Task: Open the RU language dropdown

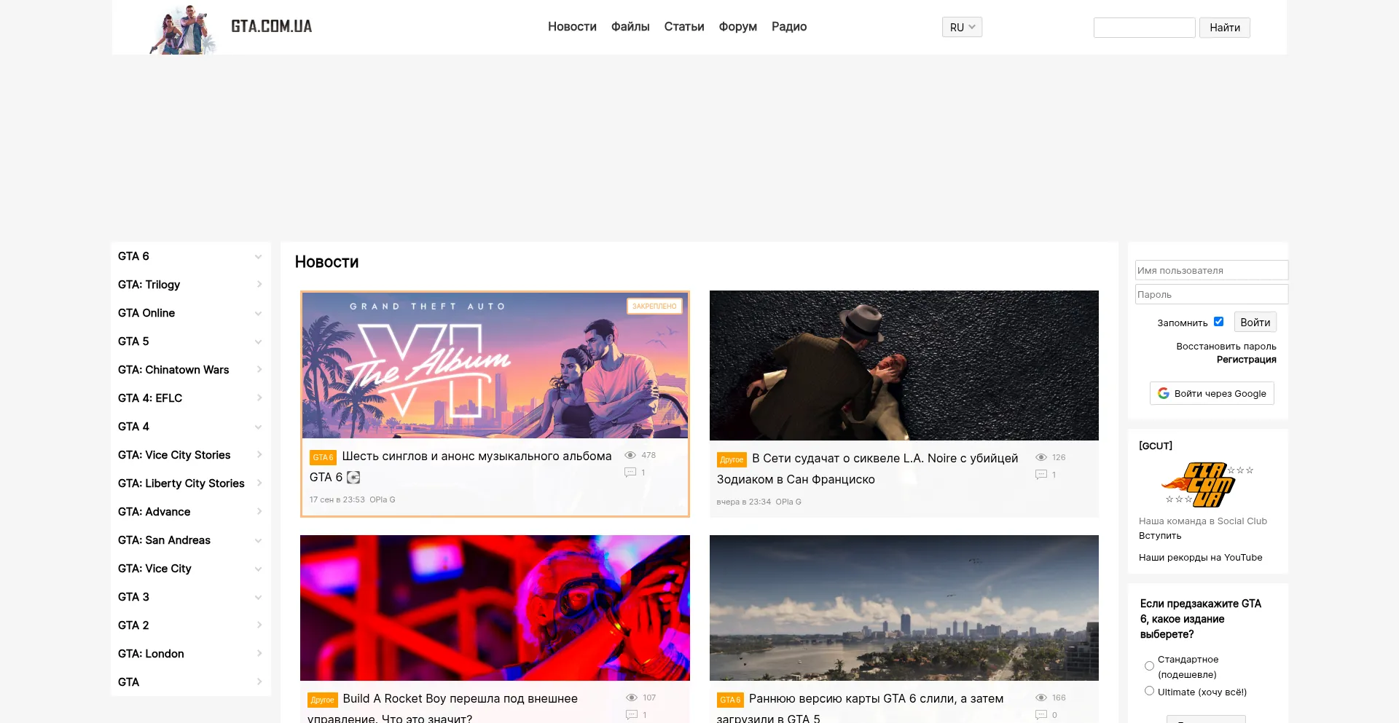Action: (x=962, y=27)
